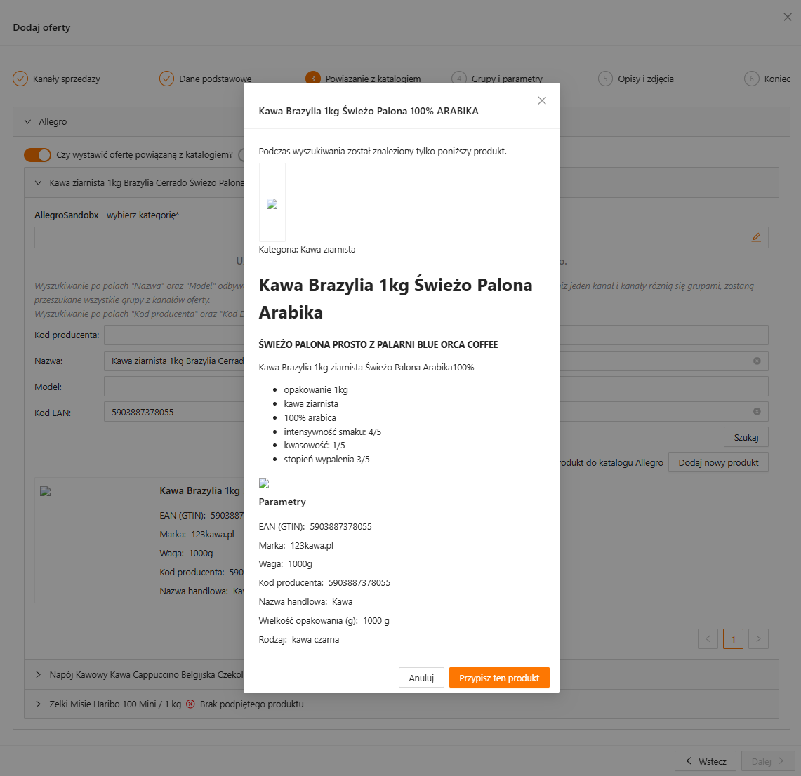Click the broken image icon above Parametry
Viewport: 801px width, 776px height.
(x=264, y=483)
